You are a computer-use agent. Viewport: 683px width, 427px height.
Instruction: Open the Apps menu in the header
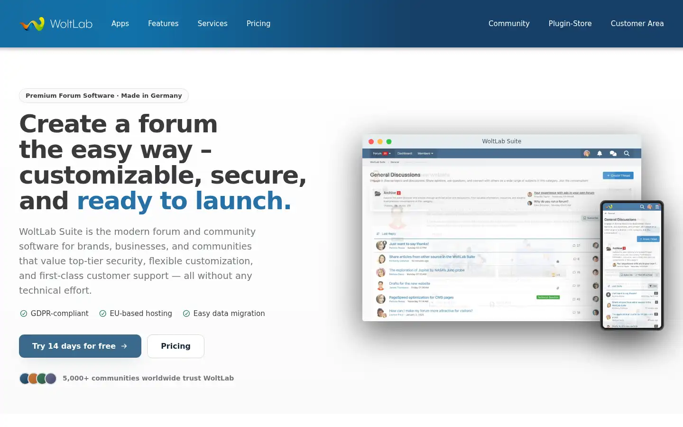pos(120,24)
